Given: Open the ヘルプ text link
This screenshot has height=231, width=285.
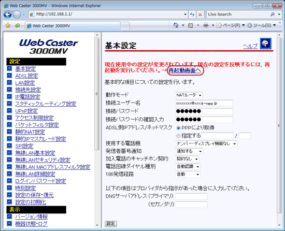Looking at the screenshot, I should (250, 46).
